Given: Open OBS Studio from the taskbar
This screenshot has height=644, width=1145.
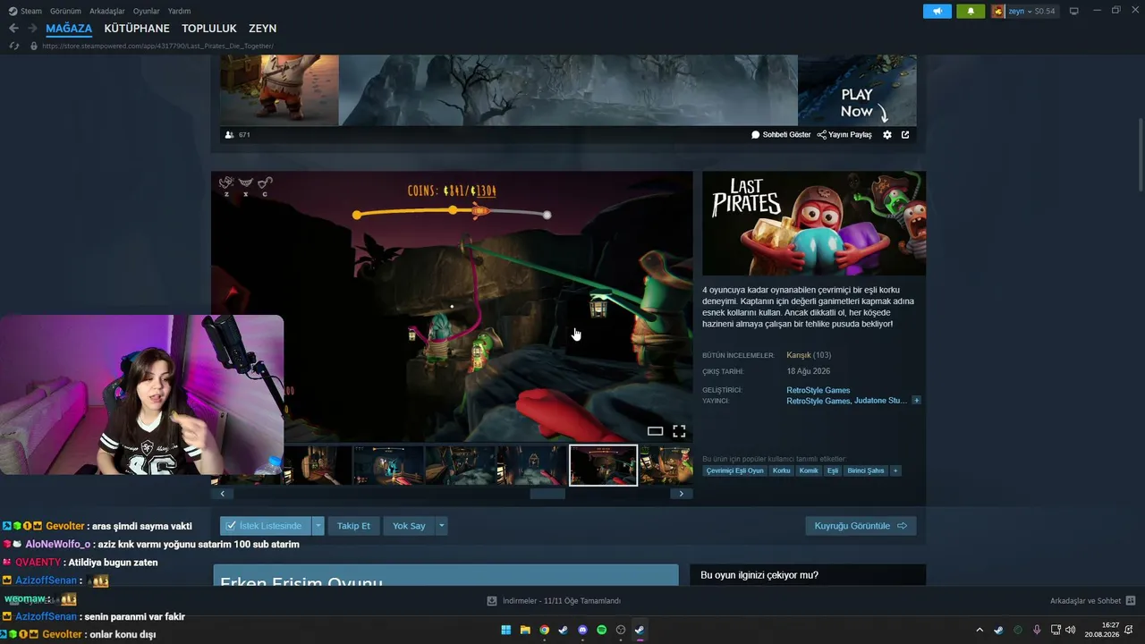Looking at the screenshot, I should point(621,630).
